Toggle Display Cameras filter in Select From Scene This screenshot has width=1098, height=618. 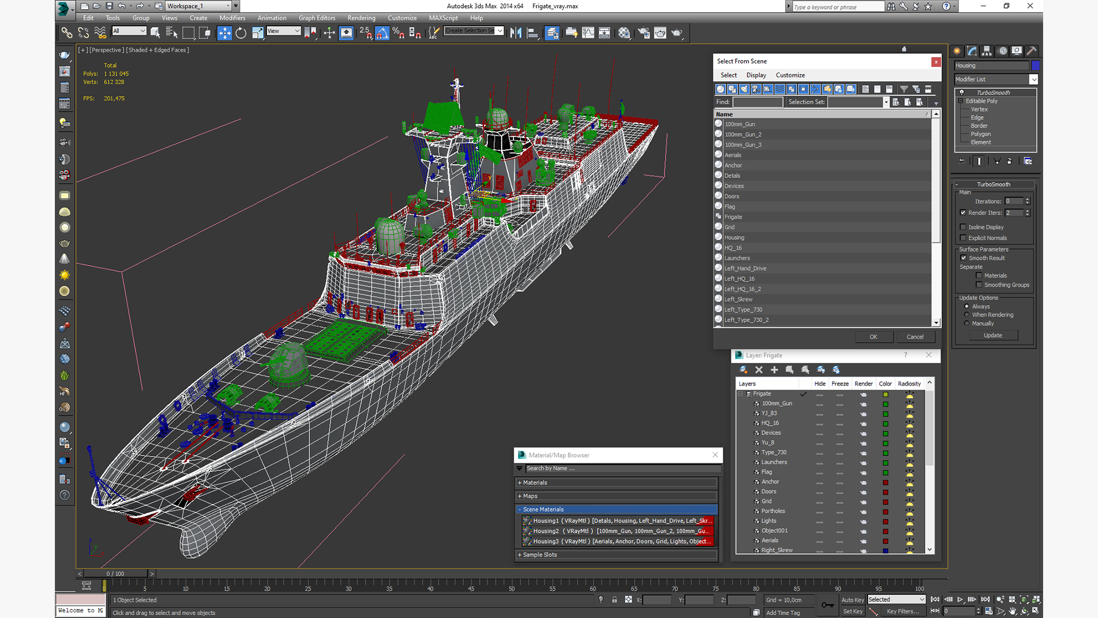click(x=756, y=89)
